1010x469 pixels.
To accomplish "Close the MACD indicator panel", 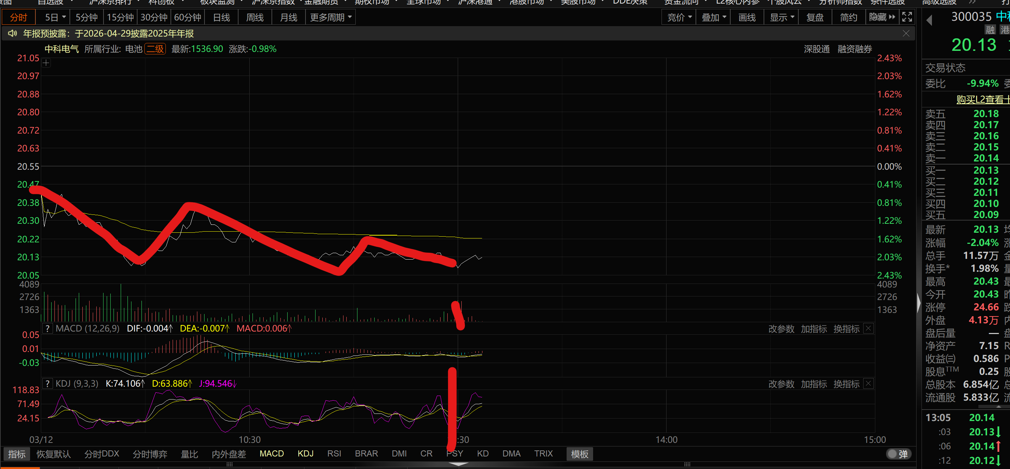I will (869, 328).
